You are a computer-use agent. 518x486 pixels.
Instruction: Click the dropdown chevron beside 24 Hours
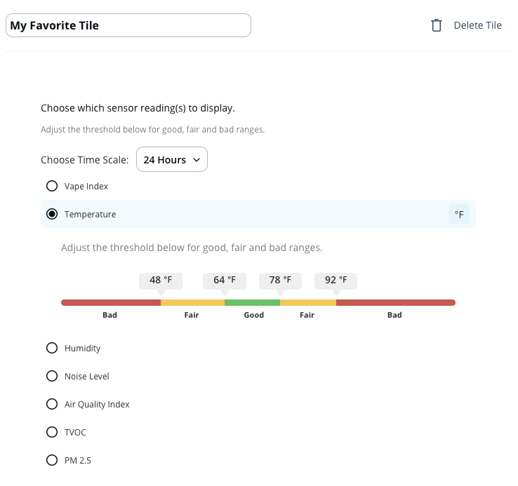197,160
